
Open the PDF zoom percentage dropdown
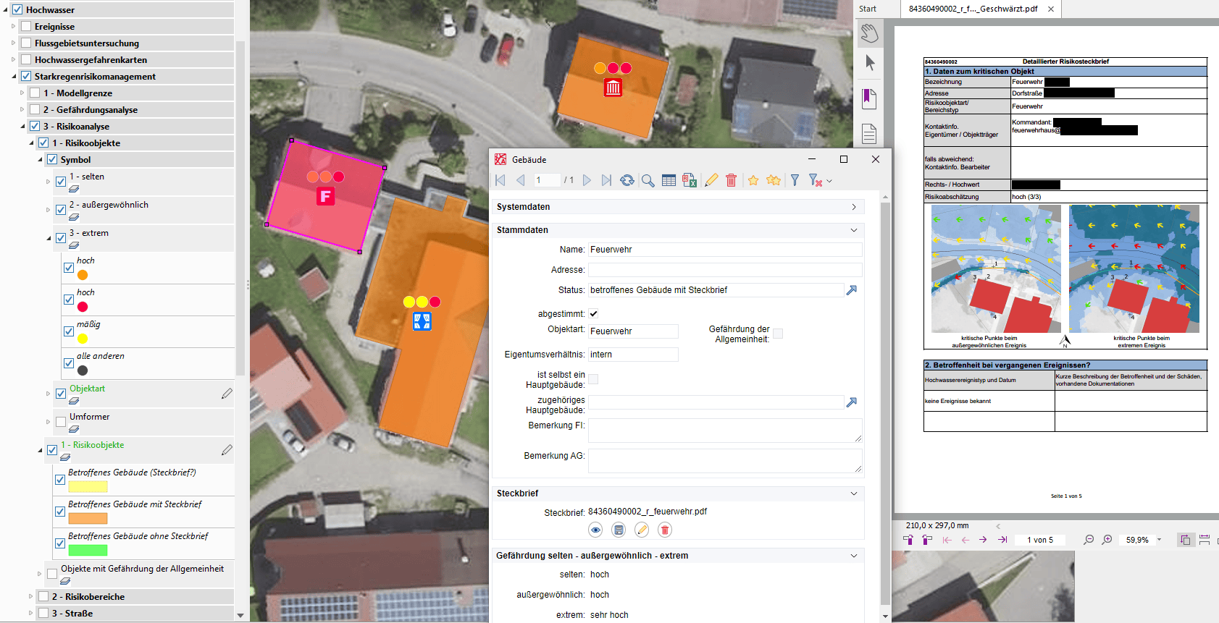coord(1159,540)
